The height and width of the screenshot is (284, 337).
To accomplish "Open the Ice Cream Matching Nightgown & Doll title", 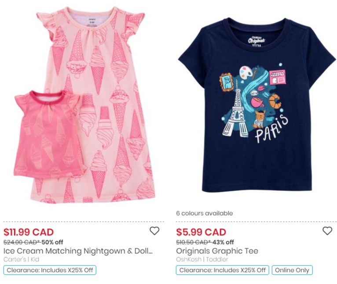I will pyautogui.click(x=78, y=251).
